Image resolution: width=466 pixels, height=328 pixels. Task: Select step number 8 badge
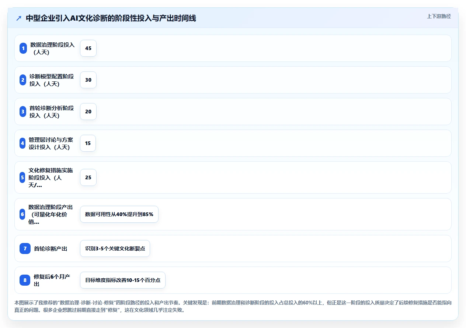(x=25, y=280)
